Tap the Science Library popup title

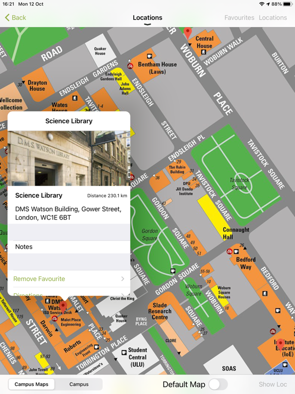69,121
